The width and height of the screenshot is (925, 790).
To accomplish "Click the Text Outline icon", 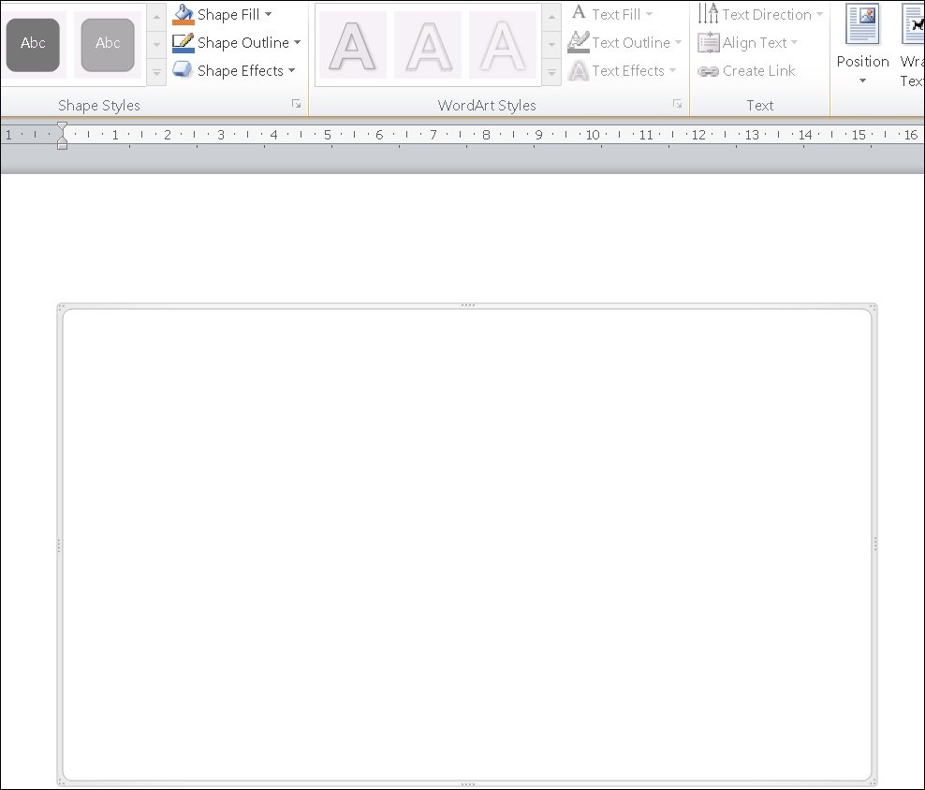I will click(x=579, y=42).
